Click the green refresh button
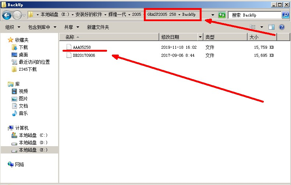Screen dimensions: 291x185 [x=222, y=15]
